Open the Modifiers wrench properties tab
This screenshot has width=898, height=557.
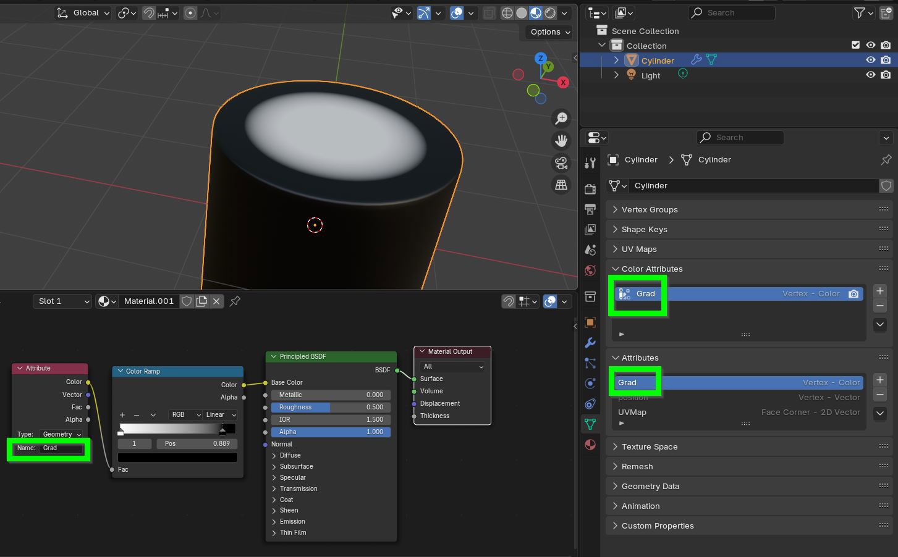click(x=590, y=343)
